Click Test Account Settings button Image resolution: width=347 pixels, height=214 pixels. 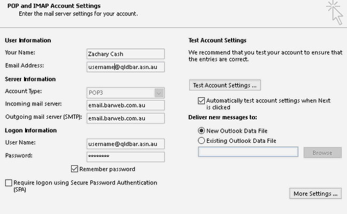pos(225,85)
